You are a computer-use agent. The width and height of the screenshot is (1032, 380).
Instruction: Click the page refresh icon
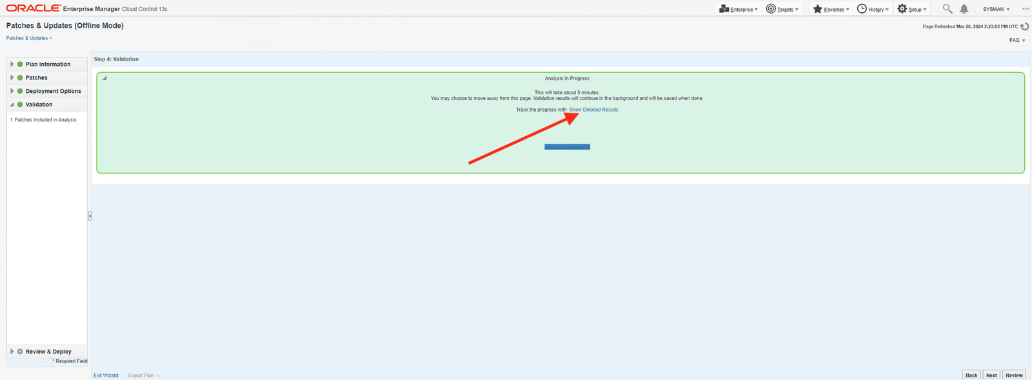[x=1024, y=26]
